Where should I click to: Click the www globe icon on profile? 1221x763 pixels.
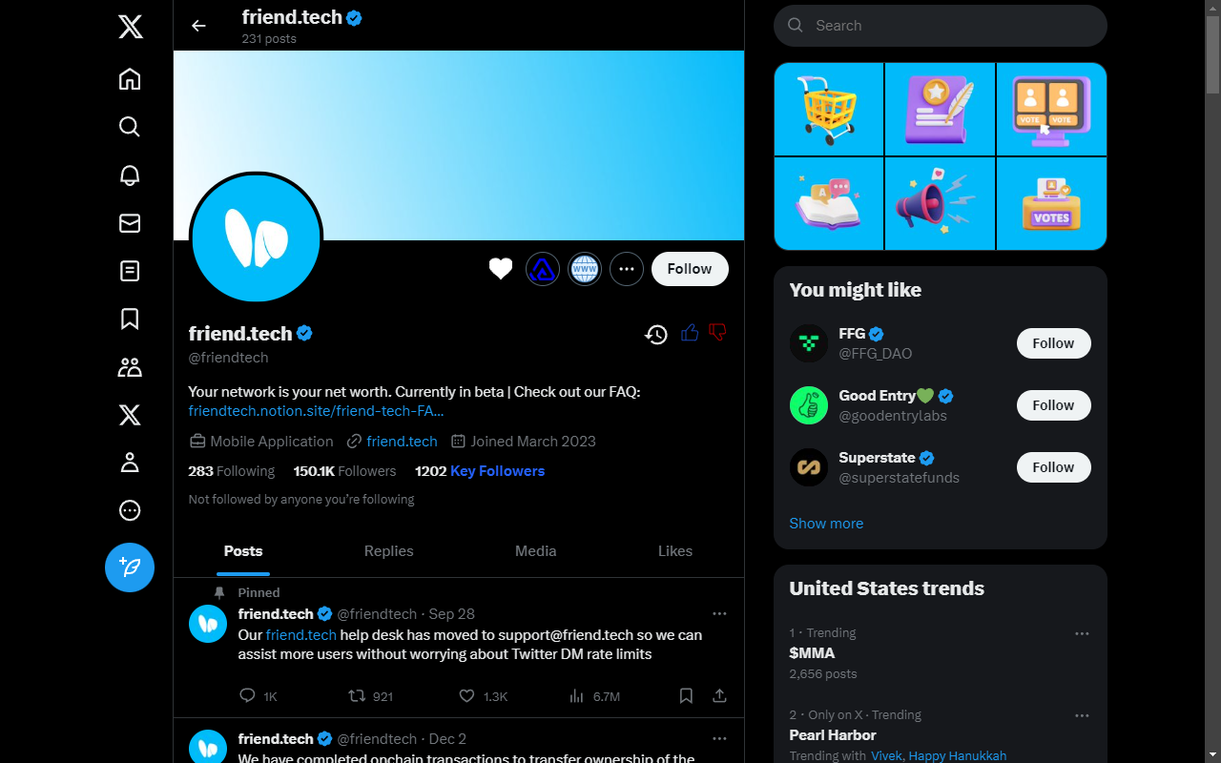coord(585,269)
